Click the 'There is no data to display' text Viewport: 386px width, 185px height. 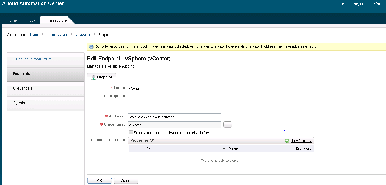pyautogui.click(x=221, y=161)
